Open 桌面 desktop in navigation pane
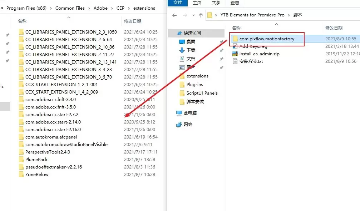Viewport: 360px width, 211px height. click(191, 42)
